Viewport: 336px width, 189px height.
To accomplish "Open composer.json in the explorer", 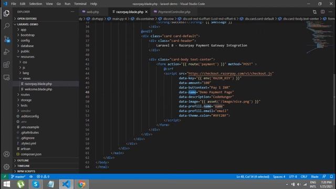I will (31, 154).
